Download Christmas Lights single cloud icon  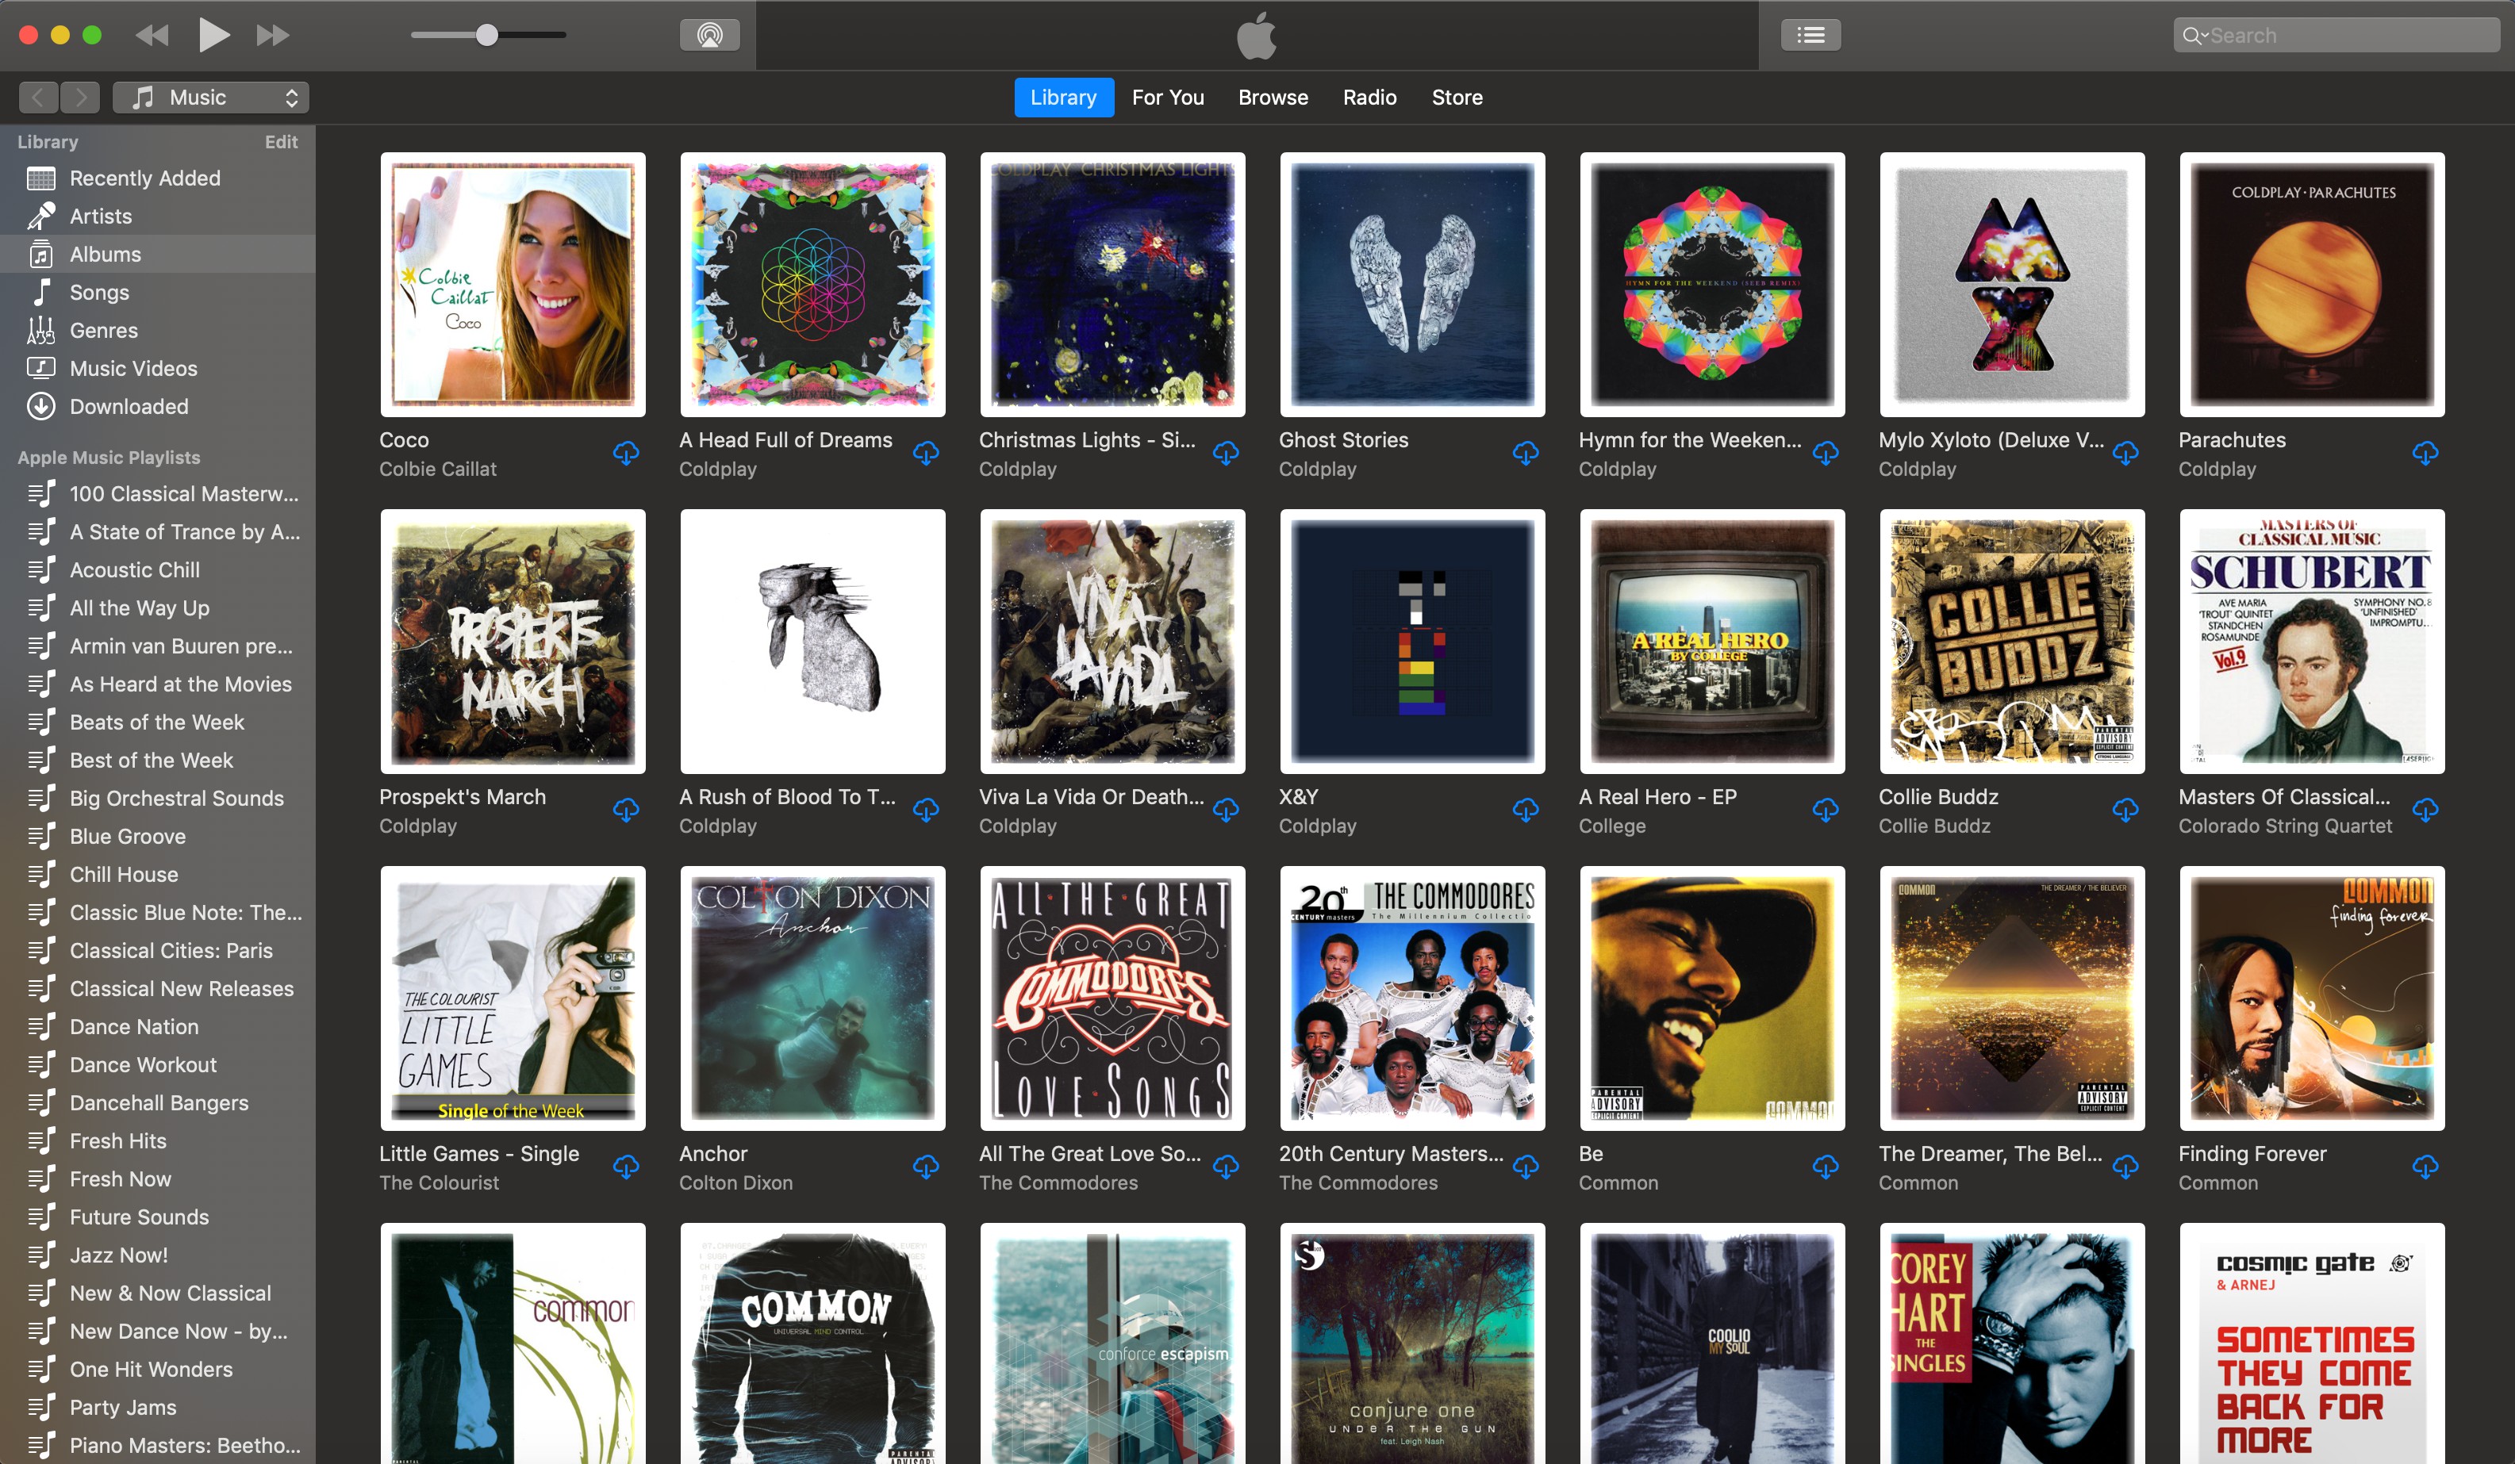(x=1226, y=453)
